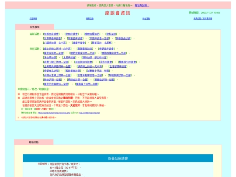Click the 水果座談會 link
The image size is (236, 177).
tap(69, 58)
